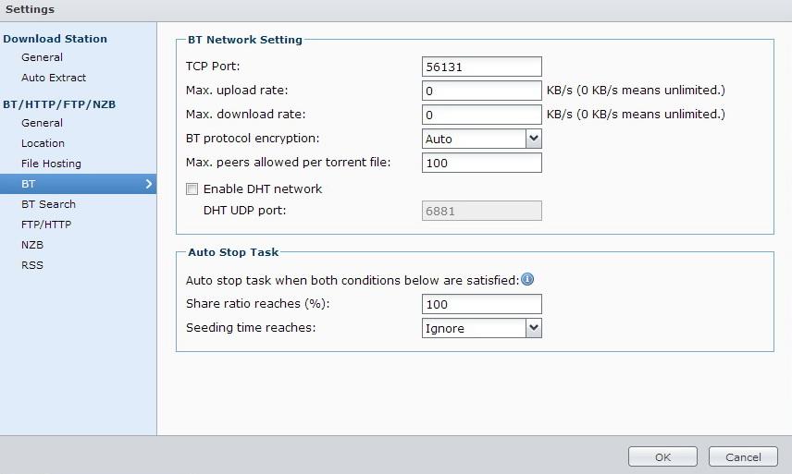Open BT Search settings

(x=48, y=204)
